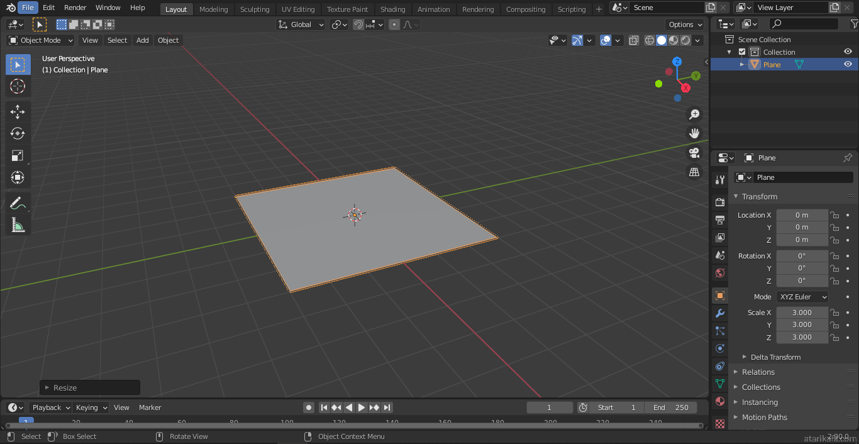The image size is (859, 444).
Task: Toggle snapping magnet in the header
Action: tap(358, 25)
